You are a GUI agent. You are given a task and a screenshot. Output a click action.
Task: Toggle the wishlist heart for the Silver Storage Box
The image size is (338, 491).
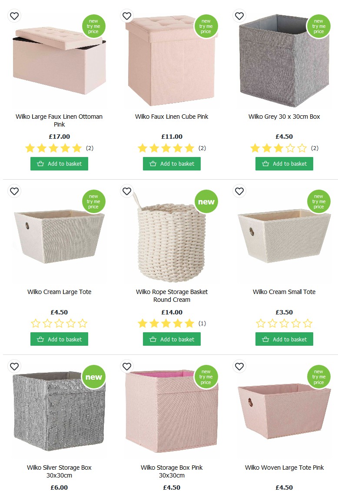14,367
